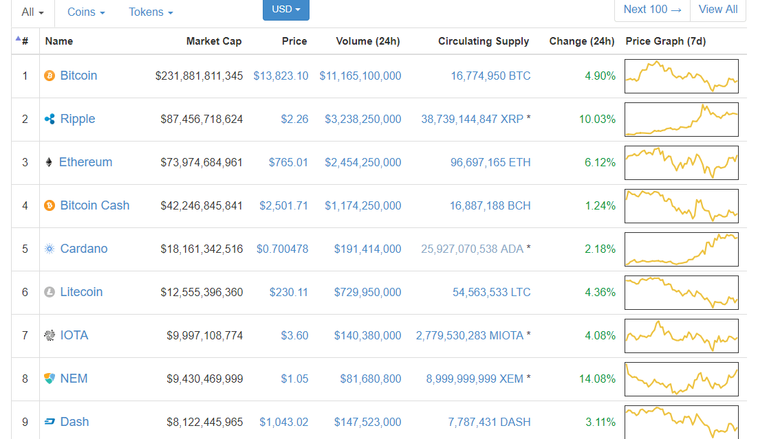The height and width of the screenshot is (439, 769).
Task: Click Cardano price $0.700478
Action: 283,249
